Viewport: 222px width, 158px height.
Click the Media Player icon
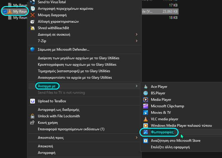tap(146, 100)
